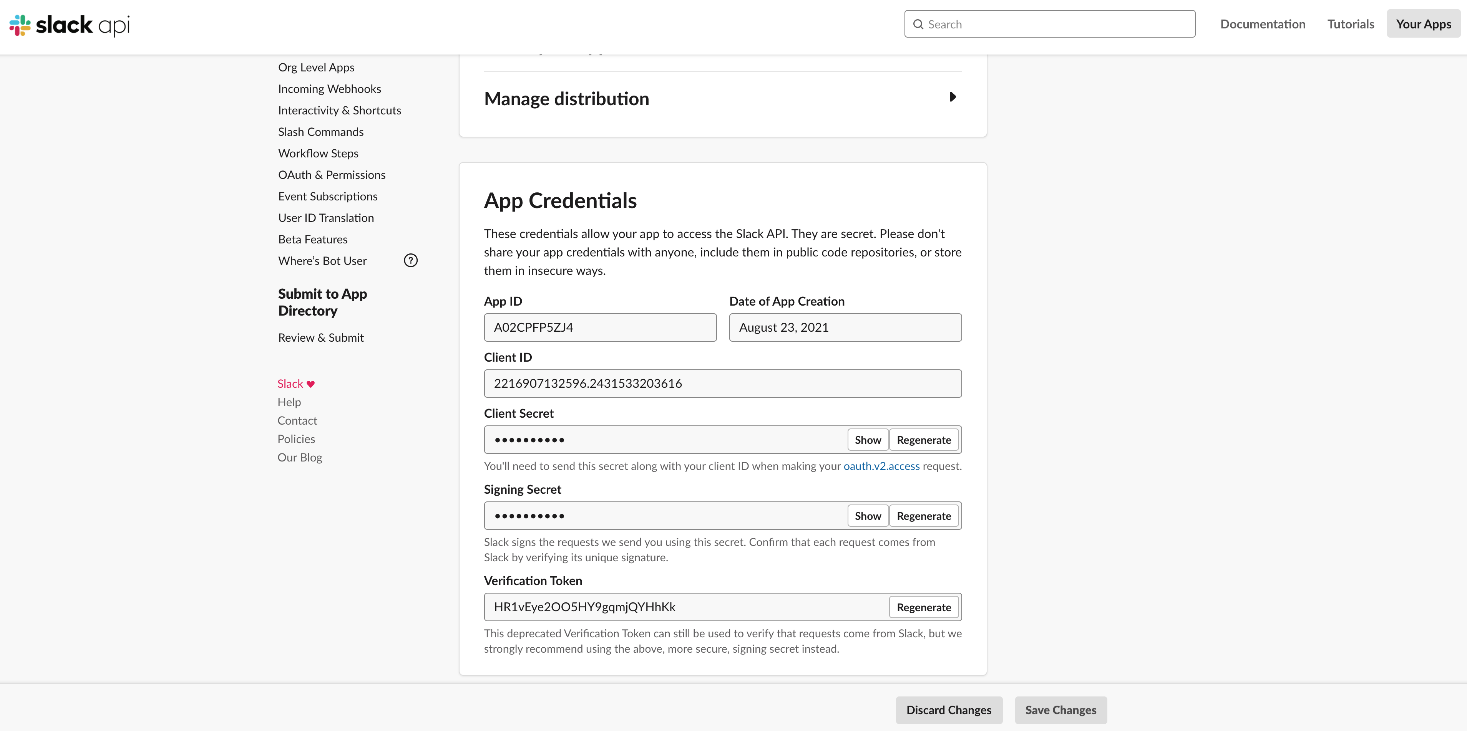Go to OAuth & Permissions
This screenshot has width=1467, height=731.
click(332, 175)
